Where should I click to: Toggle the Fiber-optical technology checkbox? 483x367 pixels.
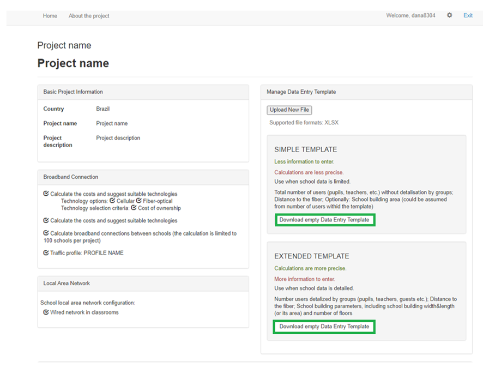tap(139, 201)
